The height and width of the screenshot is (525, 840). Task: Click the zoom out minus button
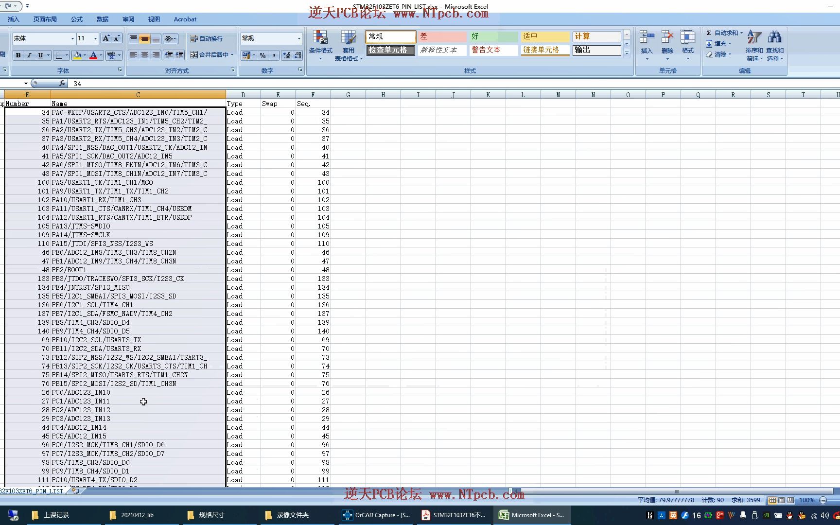tap(823, 500)
